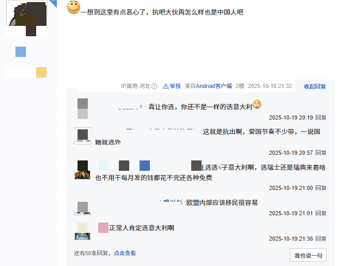Expand remaining replies via 点击查看
This screenshot has height=266, width=338.
125,253
